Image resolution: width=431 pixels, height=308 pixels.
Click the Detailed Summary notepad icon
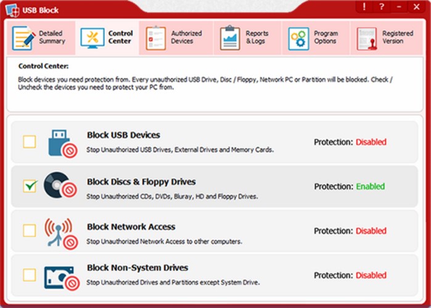[23, 38]
